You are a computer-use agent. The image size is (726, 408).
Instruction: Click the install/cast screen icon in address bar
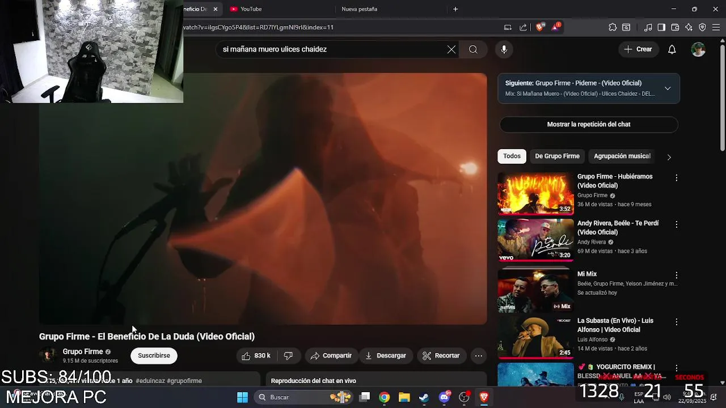(508, 27)
